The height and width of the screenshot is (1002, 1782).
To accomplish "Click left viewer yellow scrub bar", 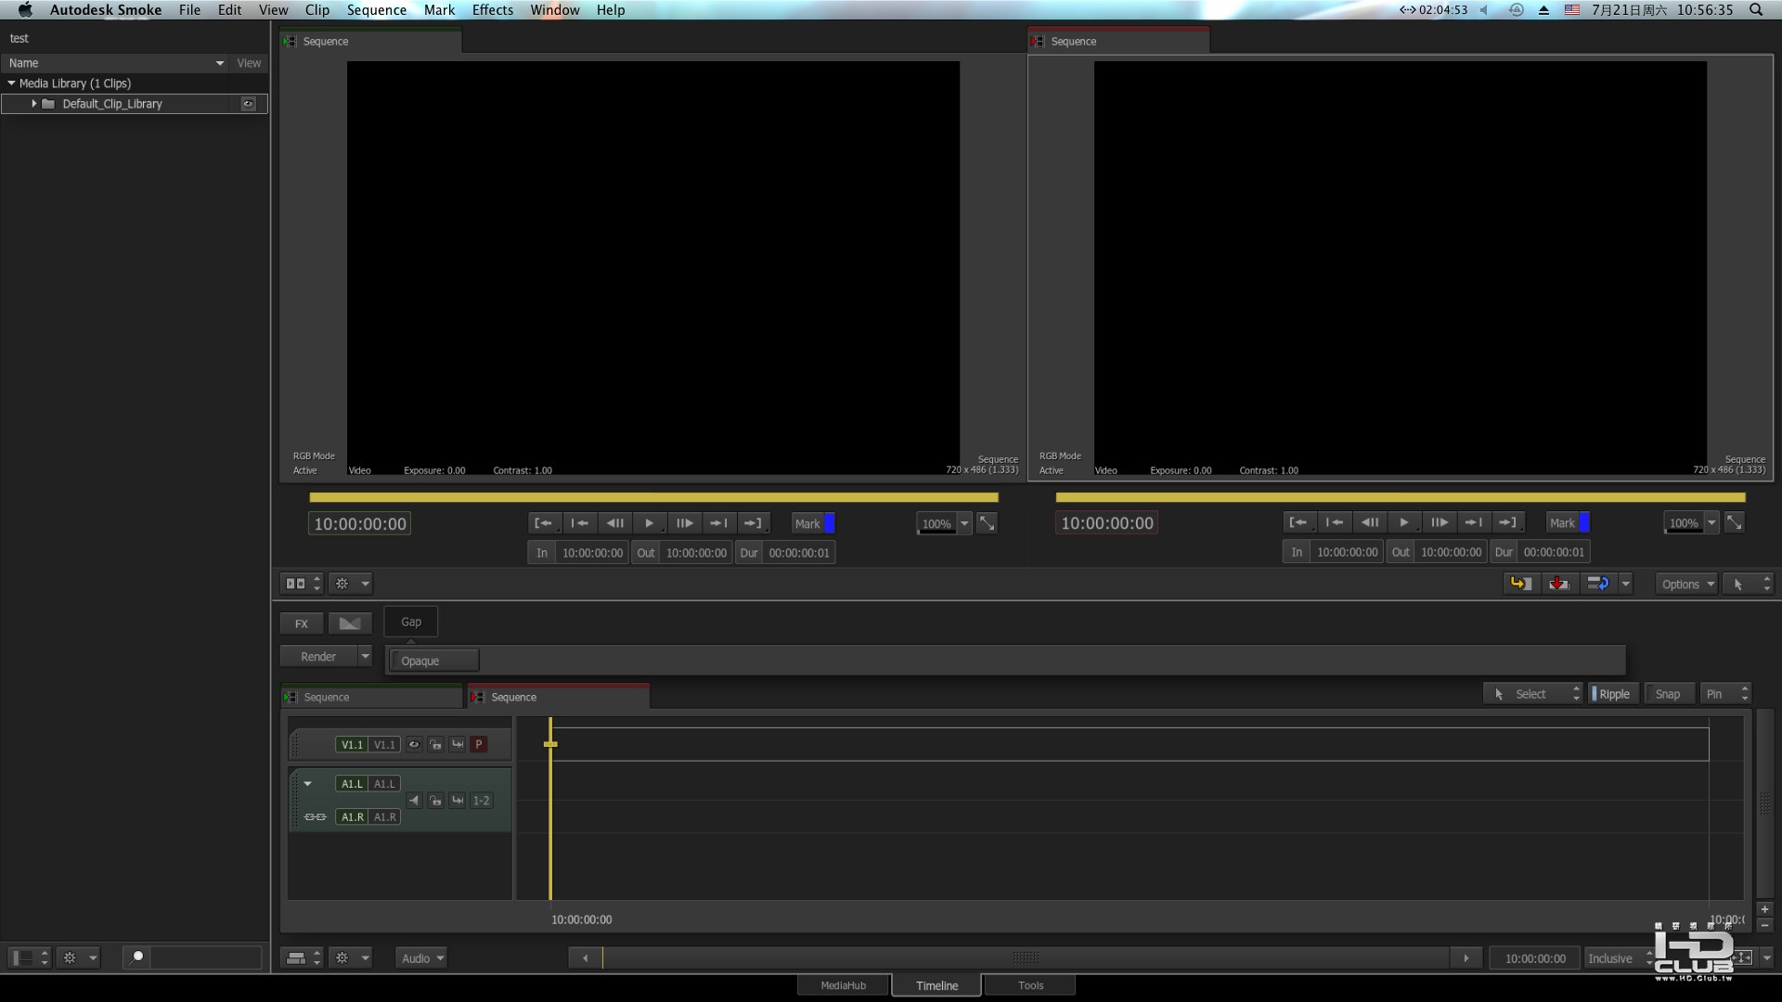I will 653,498.
